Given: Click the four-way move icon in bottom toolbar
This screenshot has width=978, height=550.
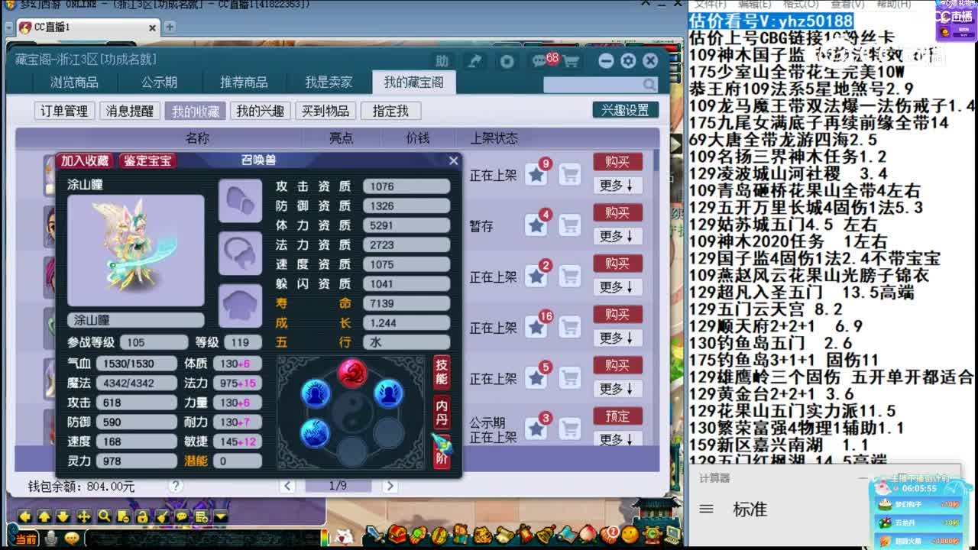Looking at the screenshot, I should click(x=83, y=516).
